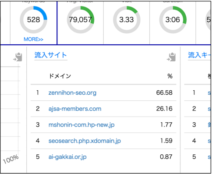The height and width of the screenshot is (174, 212).
Task: Open the zennihon-seo.org domain link
Action: point(72,92)
